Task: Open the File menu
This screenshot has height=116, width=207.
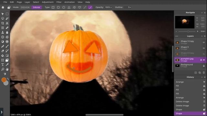Action: tap(5, 2)
